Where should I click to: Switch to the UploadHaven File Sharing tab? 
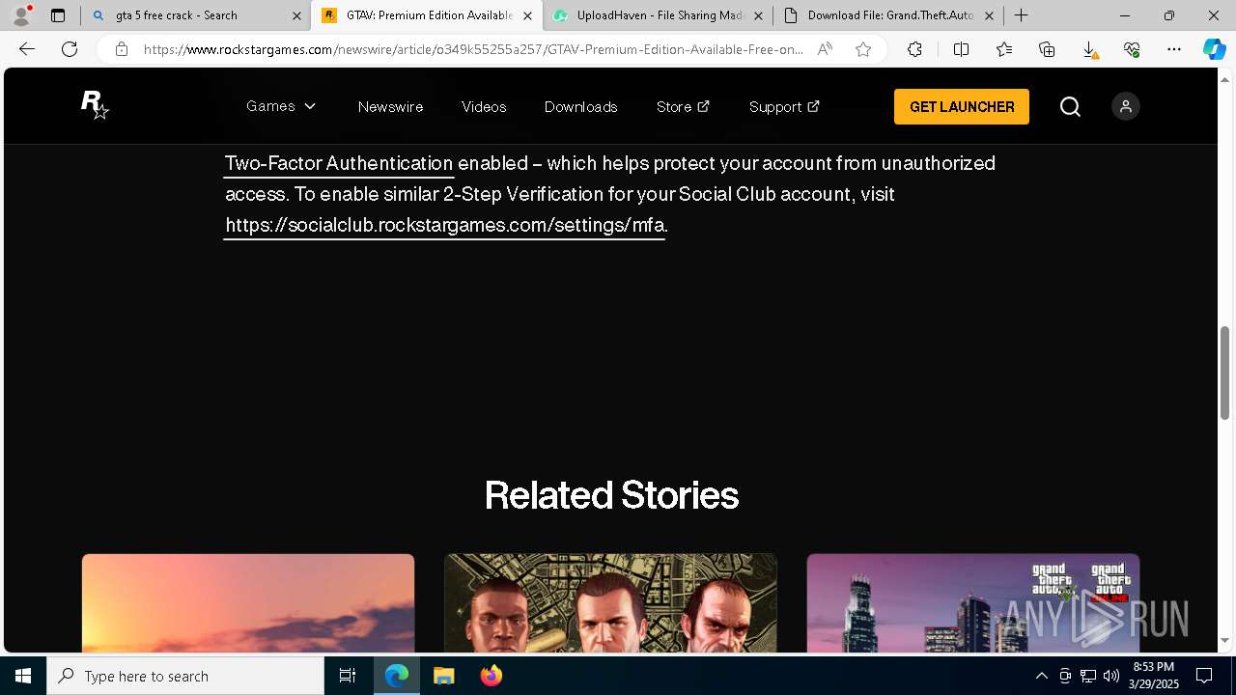coord(658,15)
